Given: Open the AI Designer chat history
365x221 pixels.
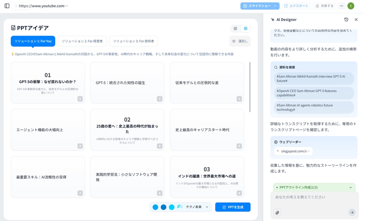Looking at the screenshot, I should point(346,20).
